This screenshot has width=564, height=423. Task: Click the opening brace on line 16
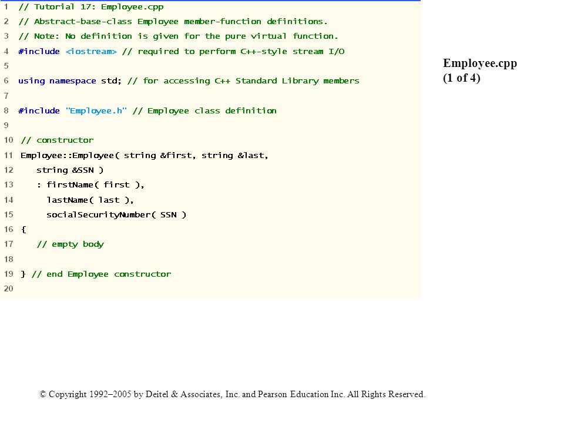point(23,230)
